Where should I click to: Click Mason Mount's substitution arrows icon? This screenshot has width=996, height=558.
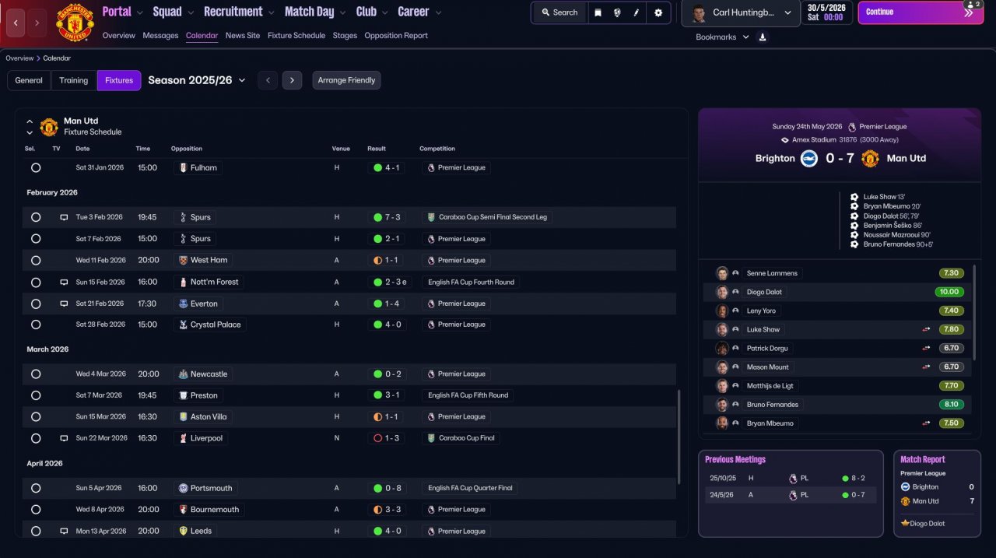click(x=927, y=367)
